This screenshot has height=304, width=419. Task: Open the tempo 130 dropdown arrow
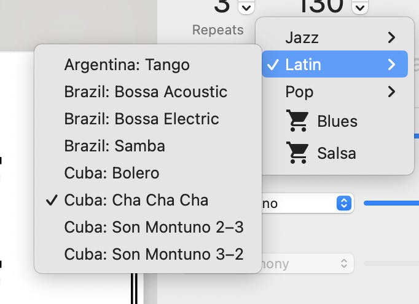[360, 7]
